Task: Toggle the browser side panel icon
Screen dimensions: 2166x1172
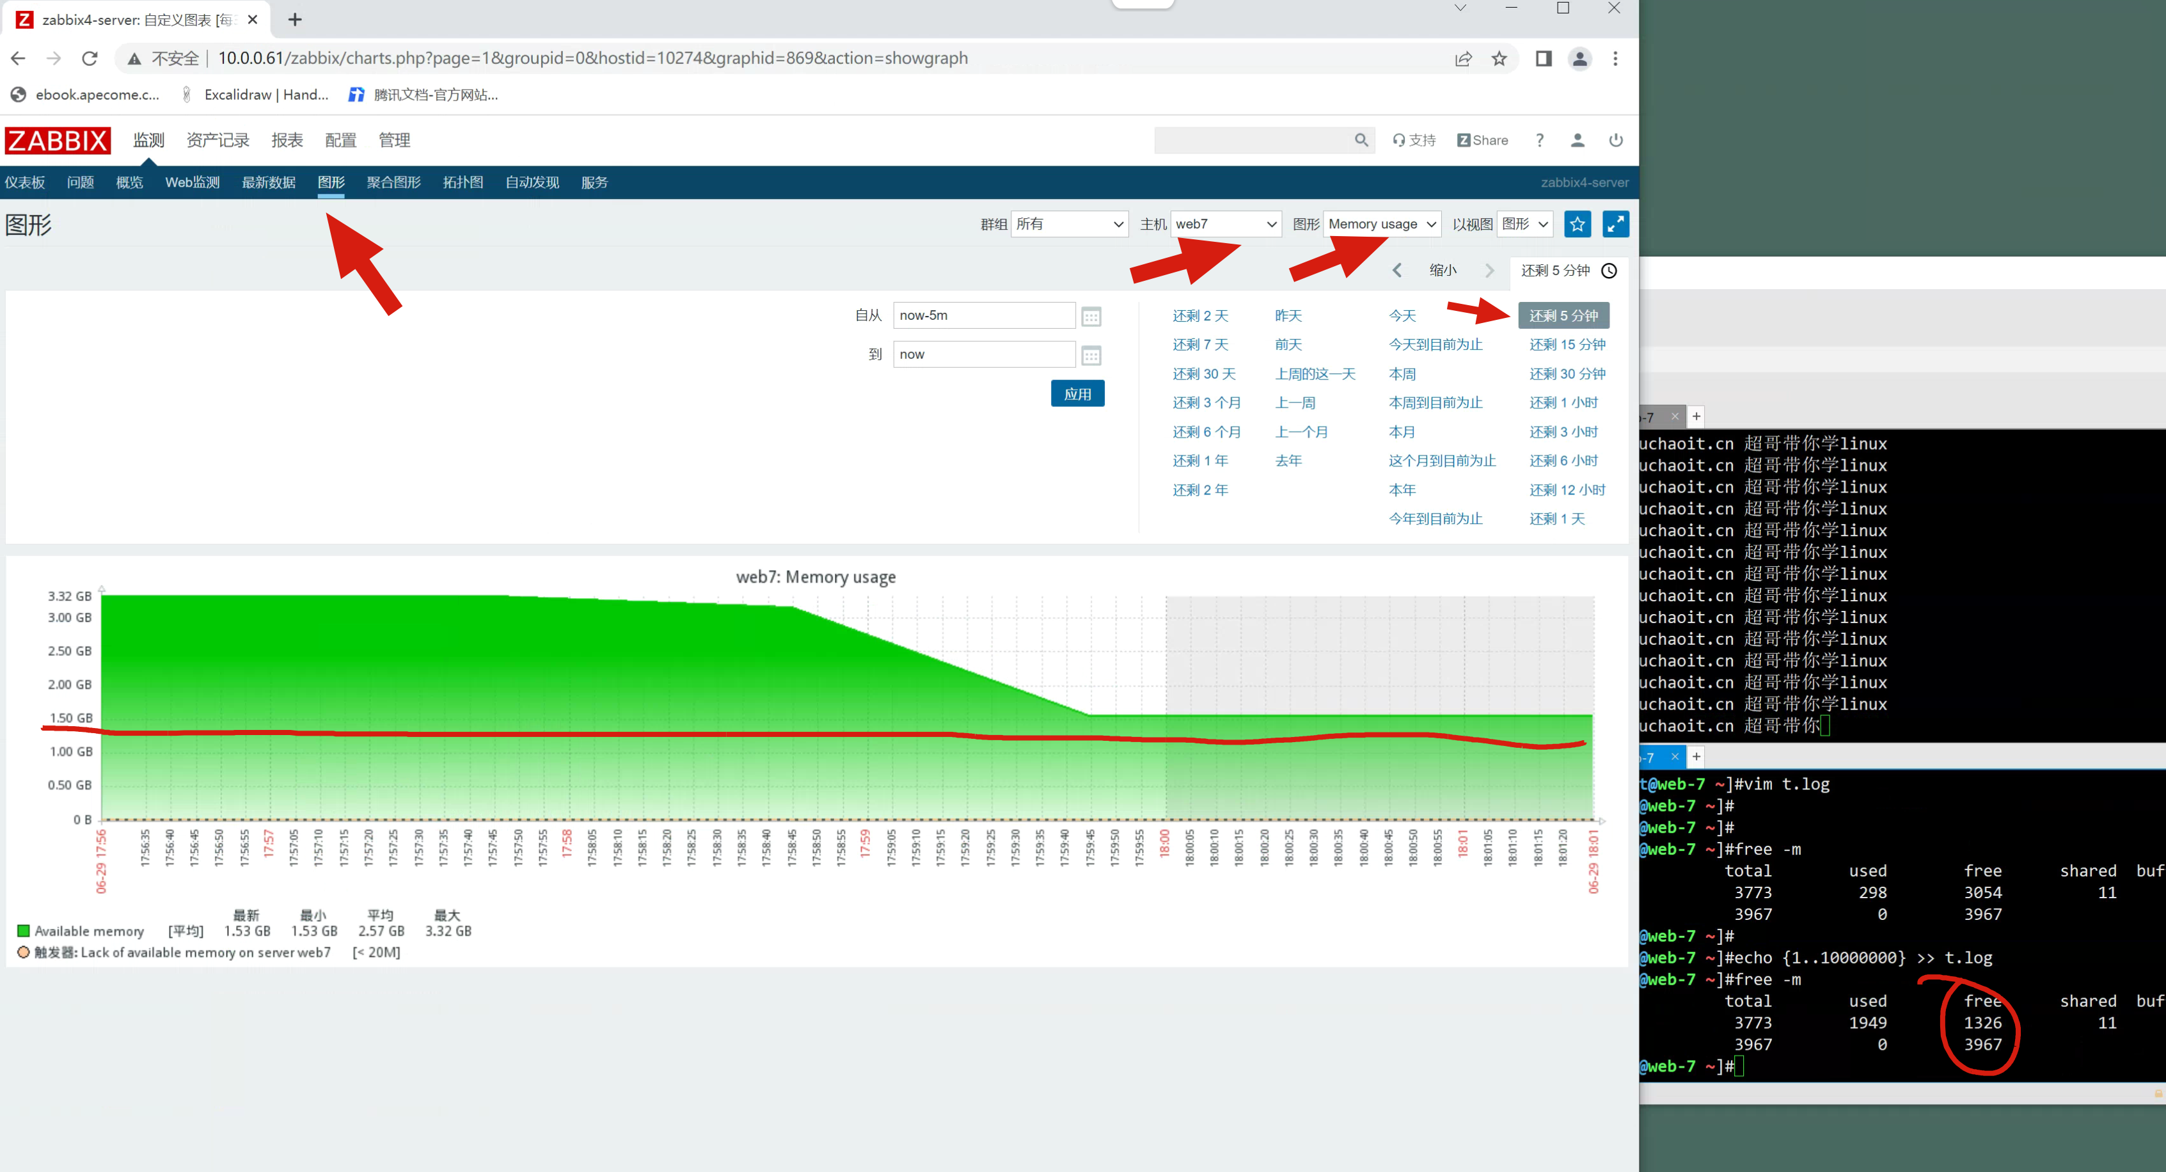Action: click(1543, 59)
